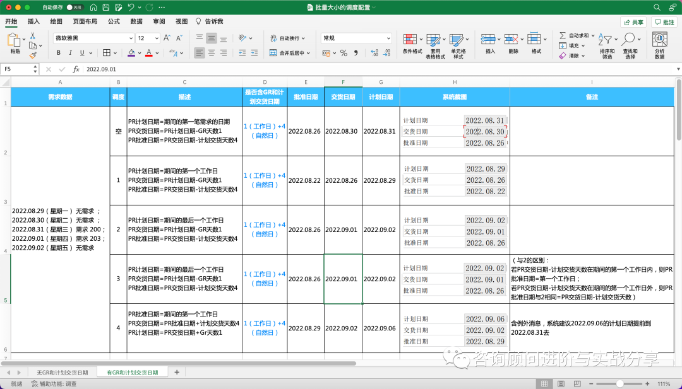Click the 共享 share button
The image size is (682, 389).
tap(633, 22)
